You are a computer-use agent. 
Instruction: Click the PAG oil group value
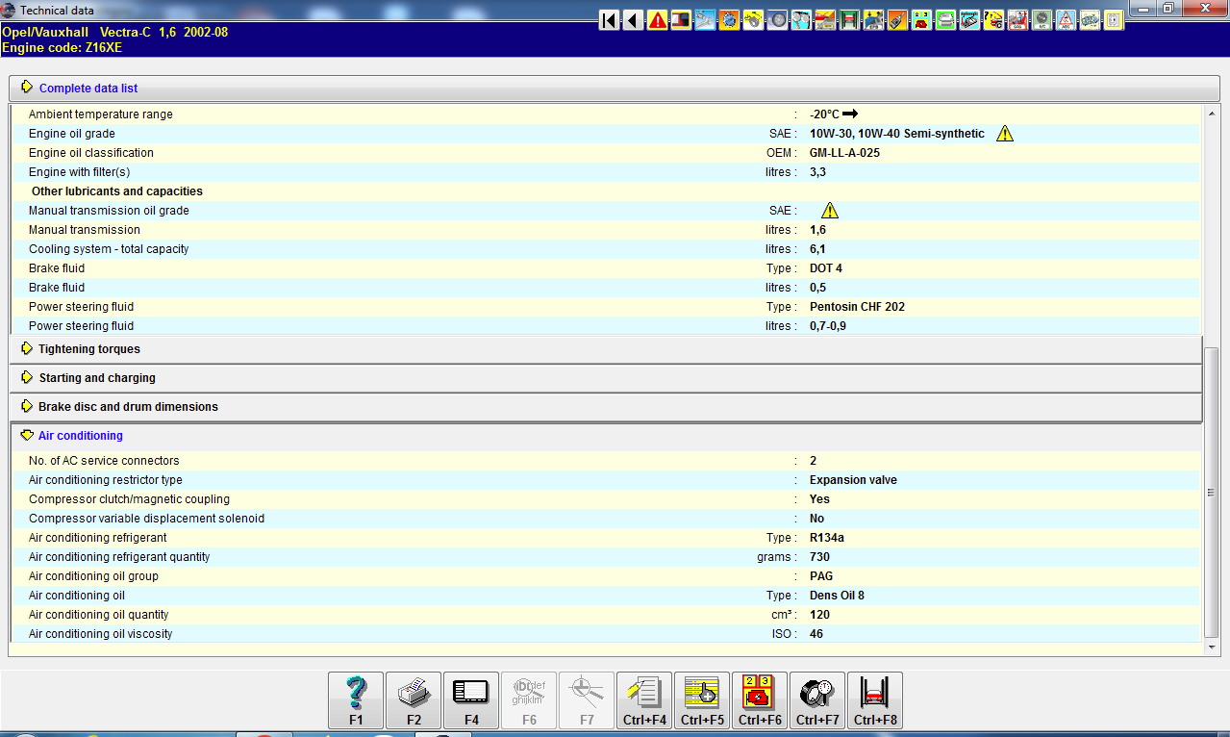821,576
